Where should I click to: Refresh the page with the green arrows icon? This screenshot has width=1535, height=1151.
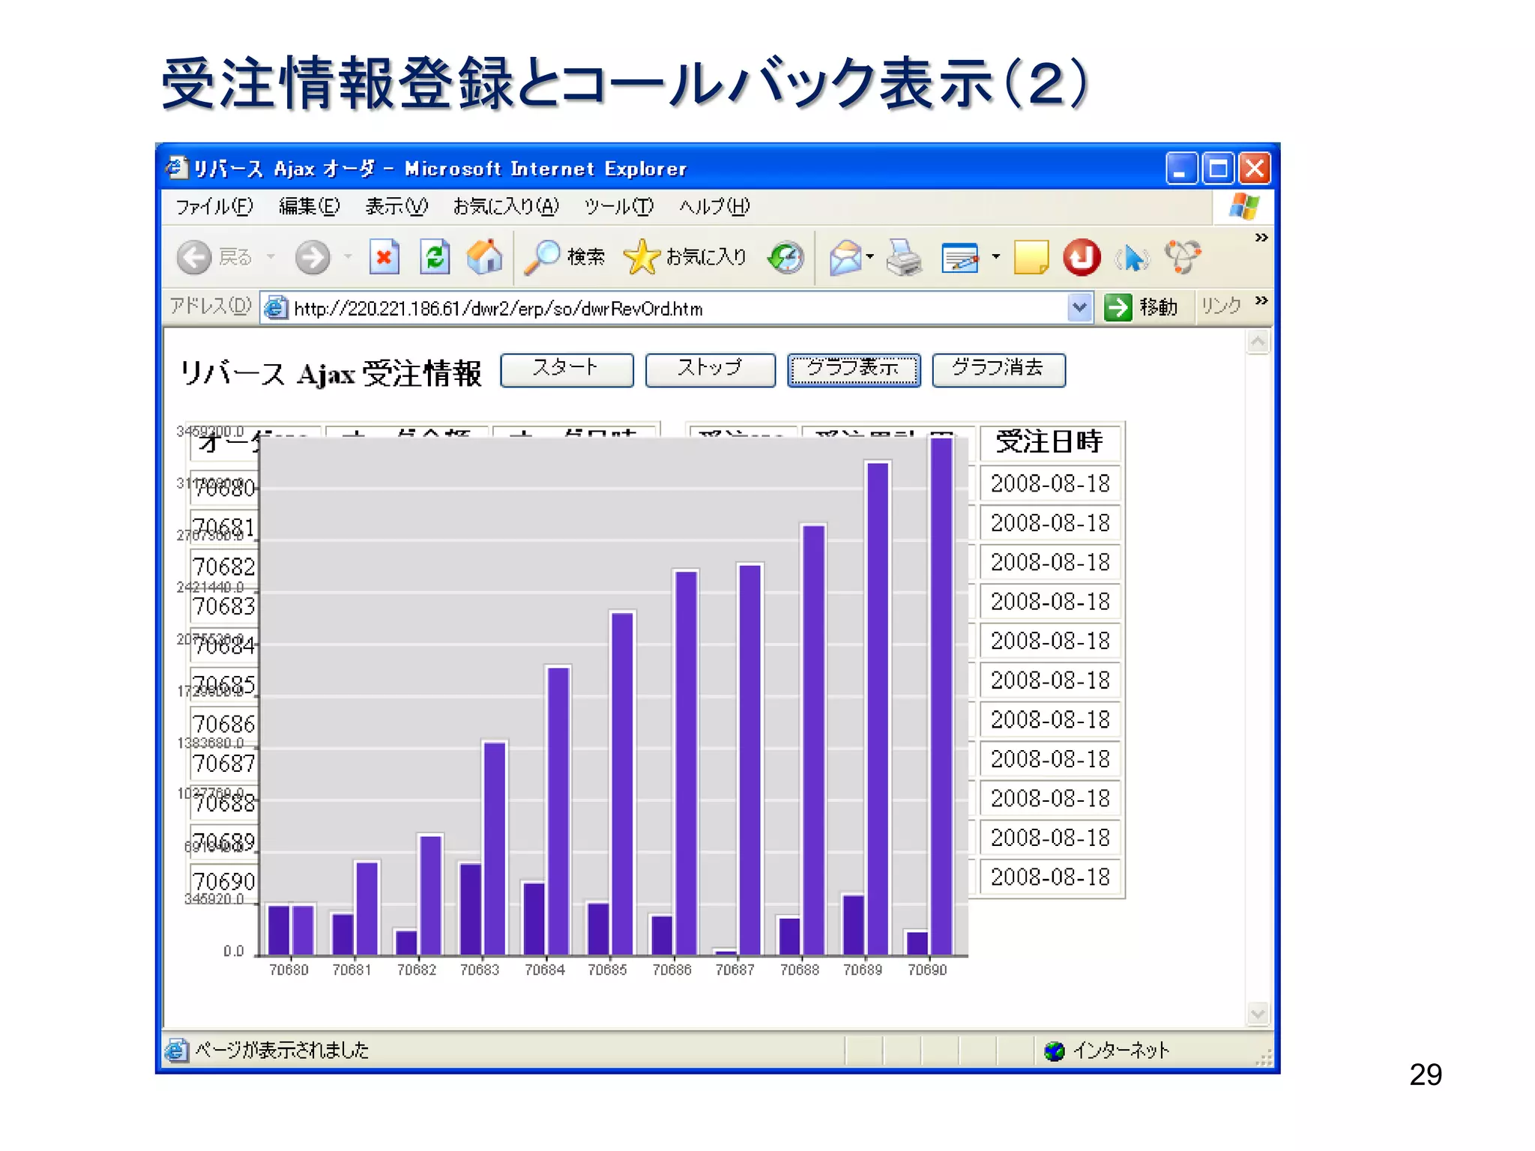point(435,258)
